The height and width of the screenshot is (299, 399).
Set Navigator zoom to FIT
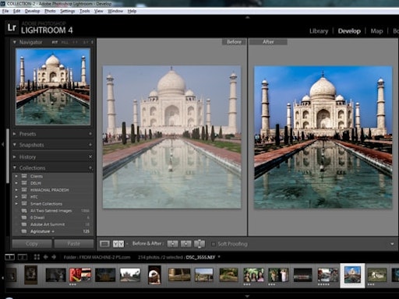(55, 42)
